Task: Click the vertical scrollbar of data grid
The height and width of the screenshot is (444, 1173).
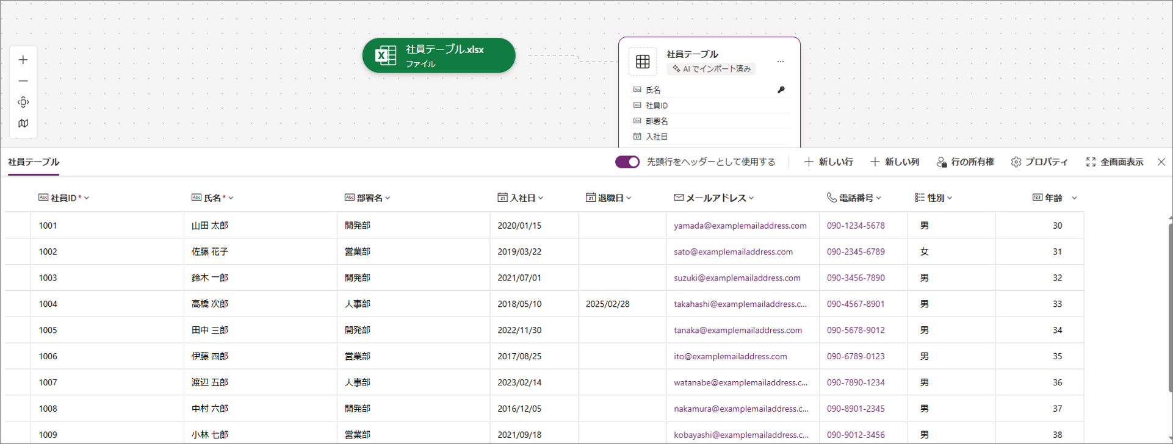Action: [x=1170, y=308]
